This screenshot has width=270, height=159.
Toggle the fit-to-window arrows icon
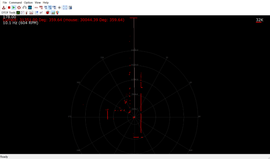coord(65,8)
